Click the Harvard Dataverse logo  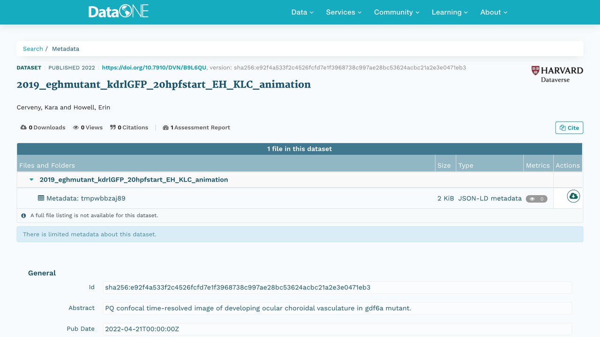tap(557, 74)
